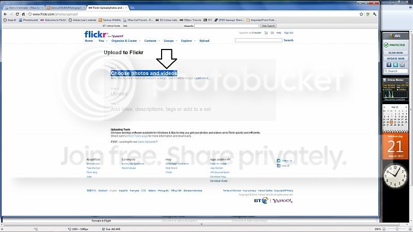The image size is (413, 232).
Task: Open the Flickr shopping cart icon
Action: pyautogui.click(x=266, y=33)
